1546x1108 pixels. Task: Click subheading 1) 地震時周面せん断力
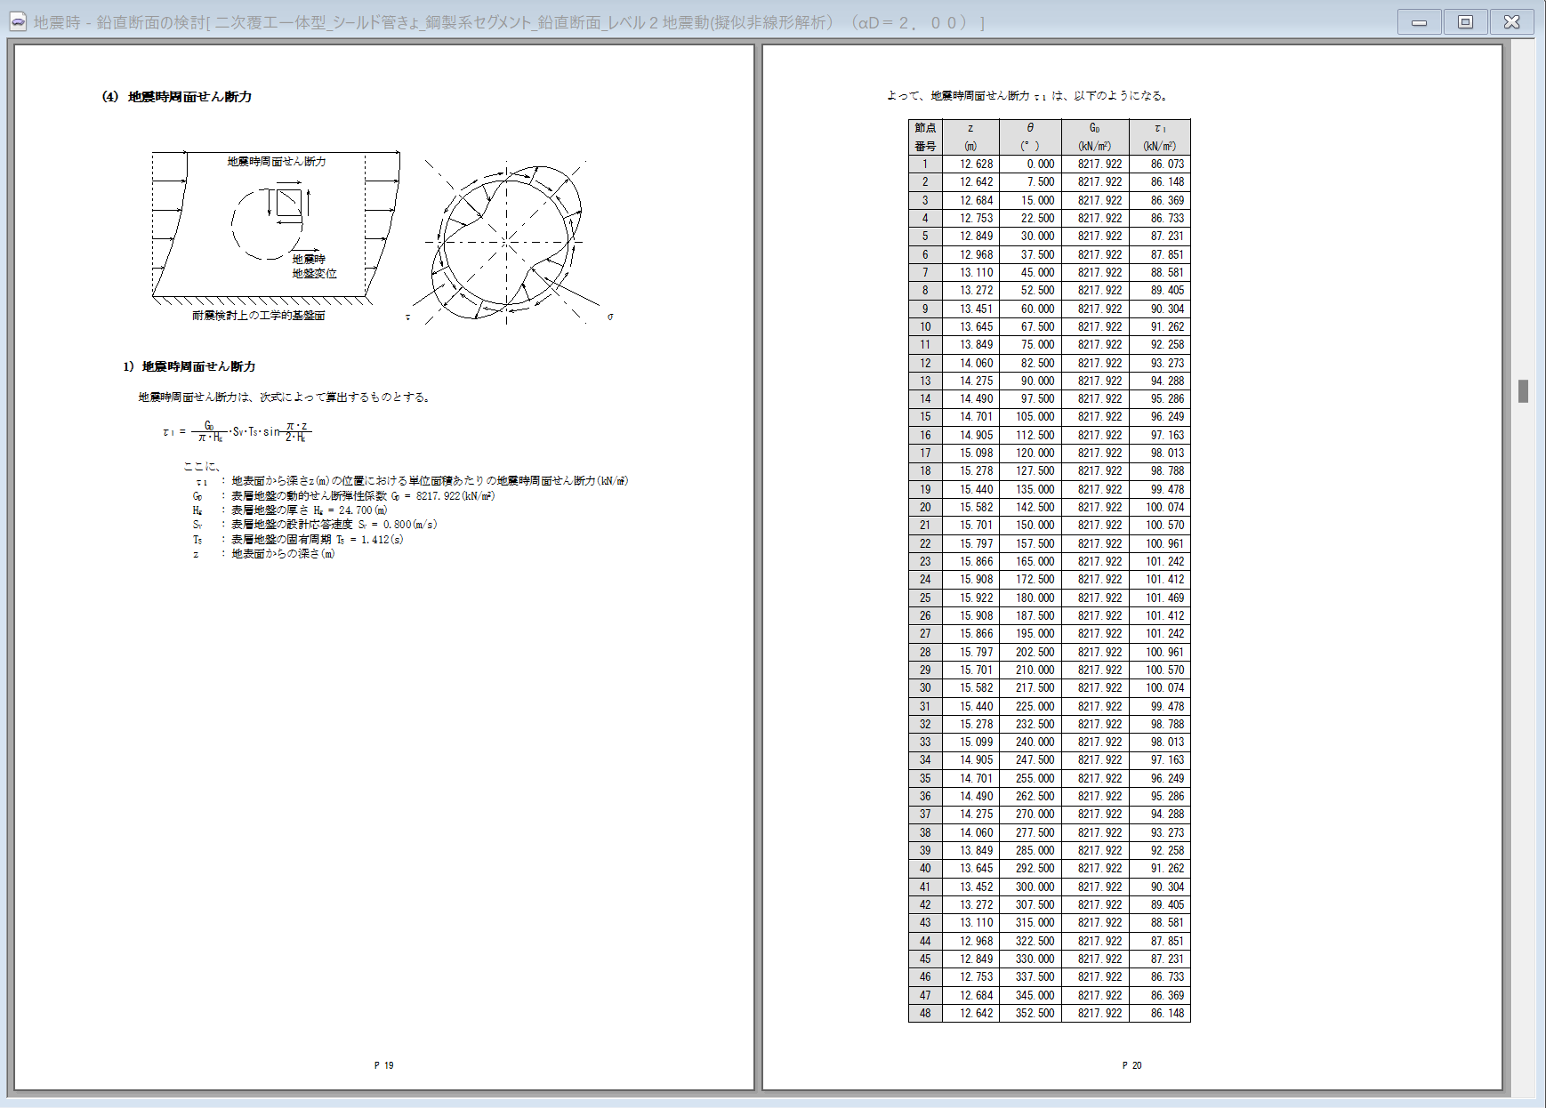pos(189,366)
